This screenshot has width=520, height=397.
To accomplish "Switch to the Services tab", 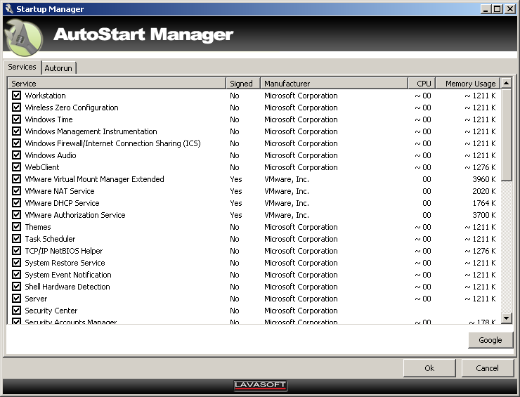I will pos(22,67).
